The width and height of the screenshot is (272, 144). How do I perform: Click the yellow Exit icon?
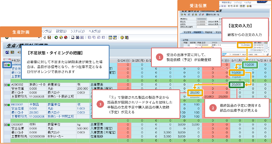(x=61, y=37)
